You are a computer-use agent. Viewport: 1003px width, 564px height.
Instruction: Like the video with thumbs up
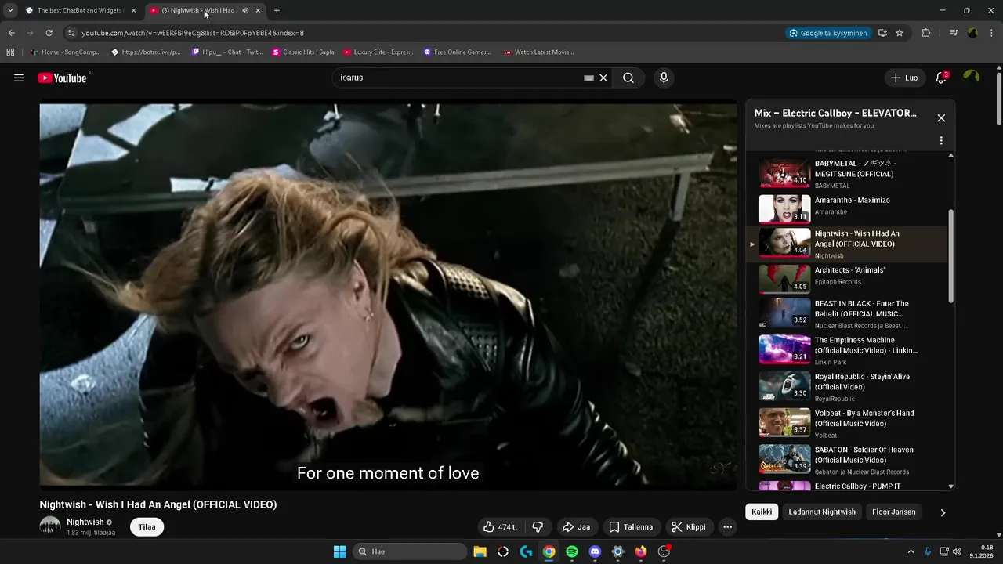coord(501,527)
